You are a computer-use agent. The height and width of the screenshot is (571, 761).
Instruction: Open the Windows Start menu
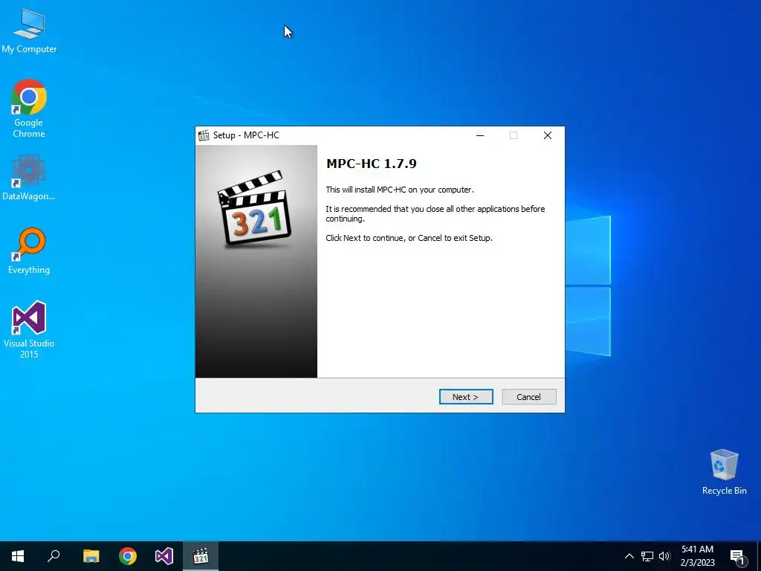(x=18, y=556)
